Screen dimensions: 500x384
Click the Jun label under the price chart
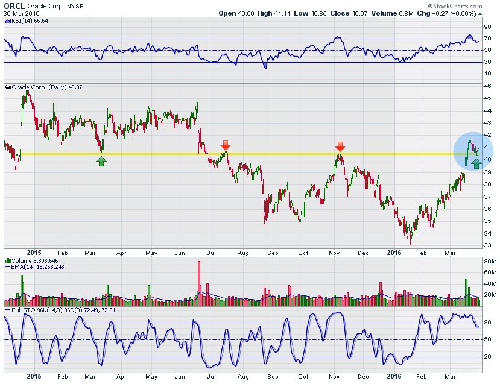click(x=180, y=253)
